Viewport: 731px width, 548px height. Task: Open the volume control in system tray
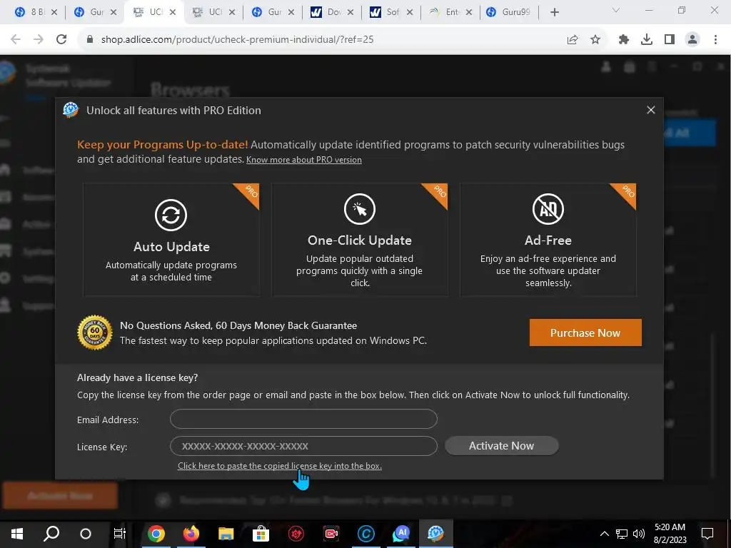(639, 534)
